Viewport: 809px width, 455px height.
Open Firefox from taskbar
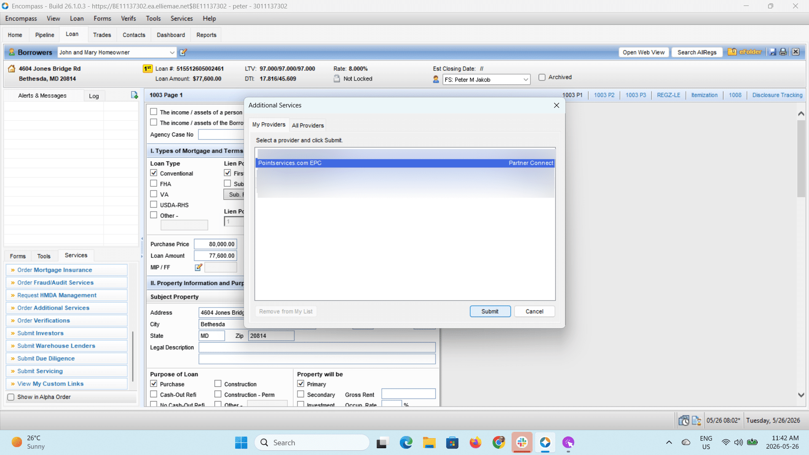[x=475, y=443]
